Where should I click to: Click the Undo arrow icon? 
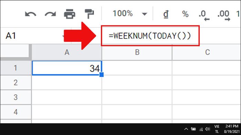click(30, 14)
